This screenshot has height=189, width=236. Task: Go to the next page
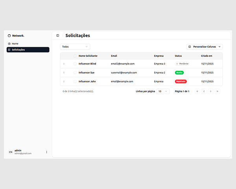[210, 91]
